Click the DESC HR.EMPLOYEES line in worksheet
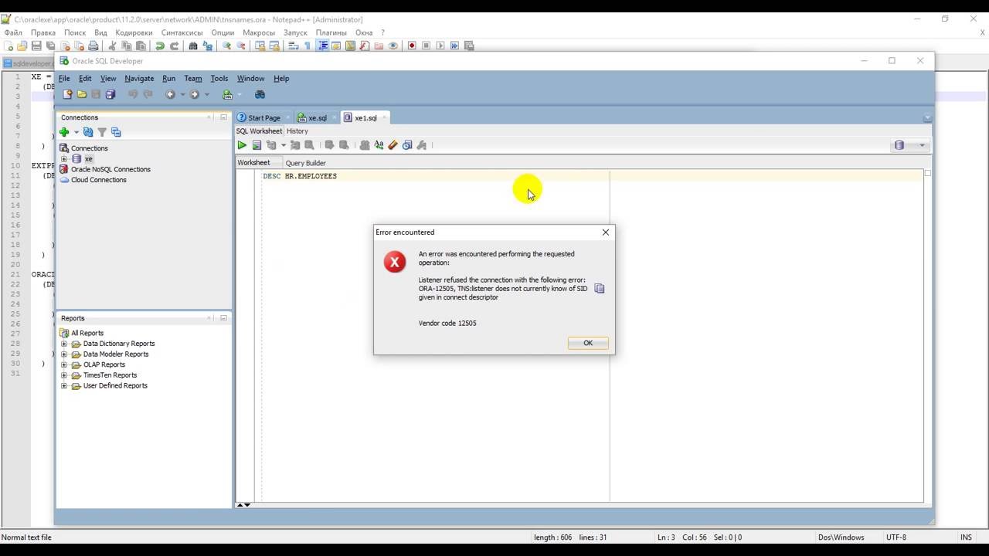 point(300,176)
